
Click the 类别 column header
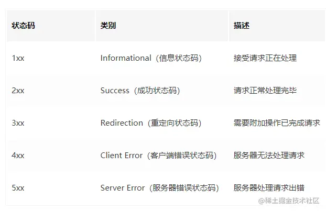point(108,26)
